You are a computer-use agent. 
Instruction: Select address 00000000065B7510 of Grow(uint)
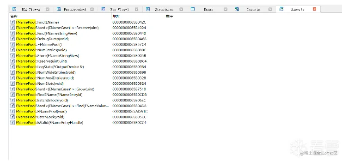(129, 89)
